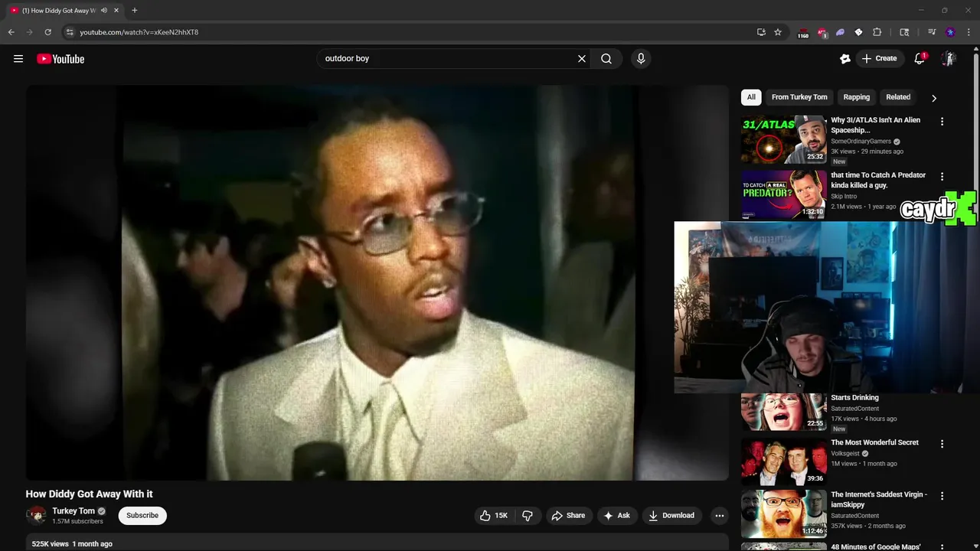The height and width of the screenshot is (551, 980).
Task: Open Turkey Tom channel avatar
Action: coord(36,516)
